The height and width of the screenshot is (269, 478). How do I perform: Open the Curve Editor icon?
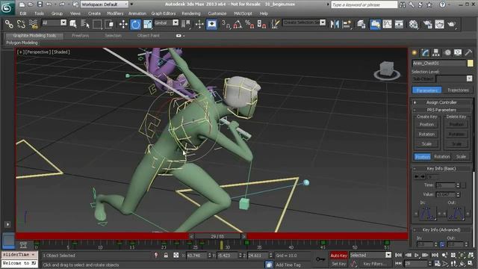(x=387, y=24)
